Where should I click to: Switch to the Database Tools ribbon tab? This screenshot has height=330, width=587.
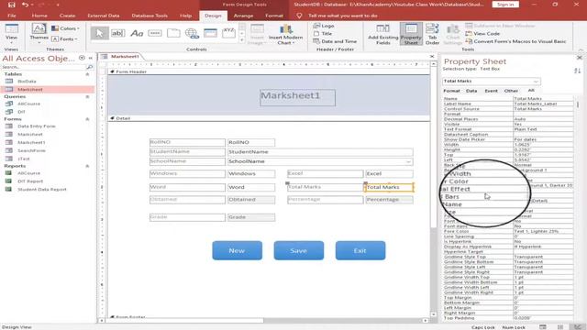(150, 16)
